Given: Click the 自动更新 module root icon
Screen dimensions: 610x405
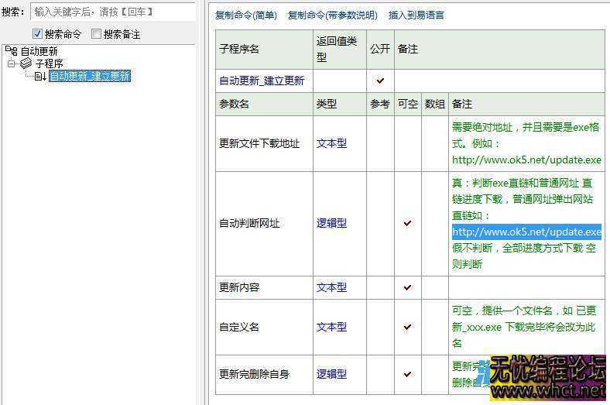Looking at the screenshot, I should [11, 51].
